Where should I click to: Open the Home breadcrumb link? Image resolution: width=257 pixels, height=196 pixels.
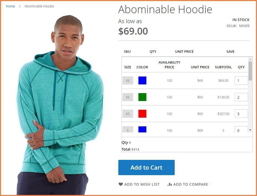point(11,6)
